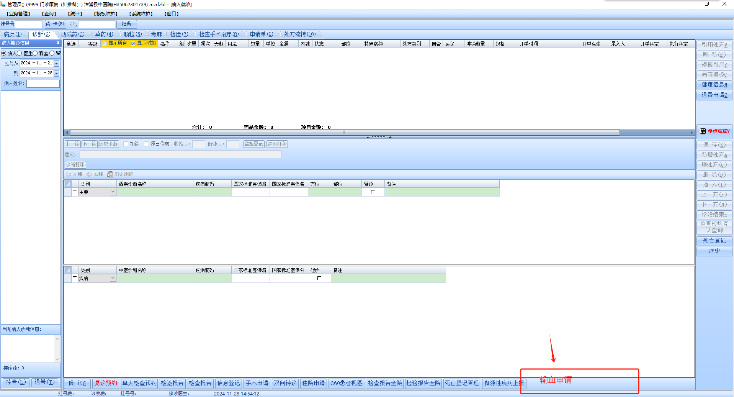
Task: Click the prescription grid horizontal scrollbar
Action: pos(345,133)
